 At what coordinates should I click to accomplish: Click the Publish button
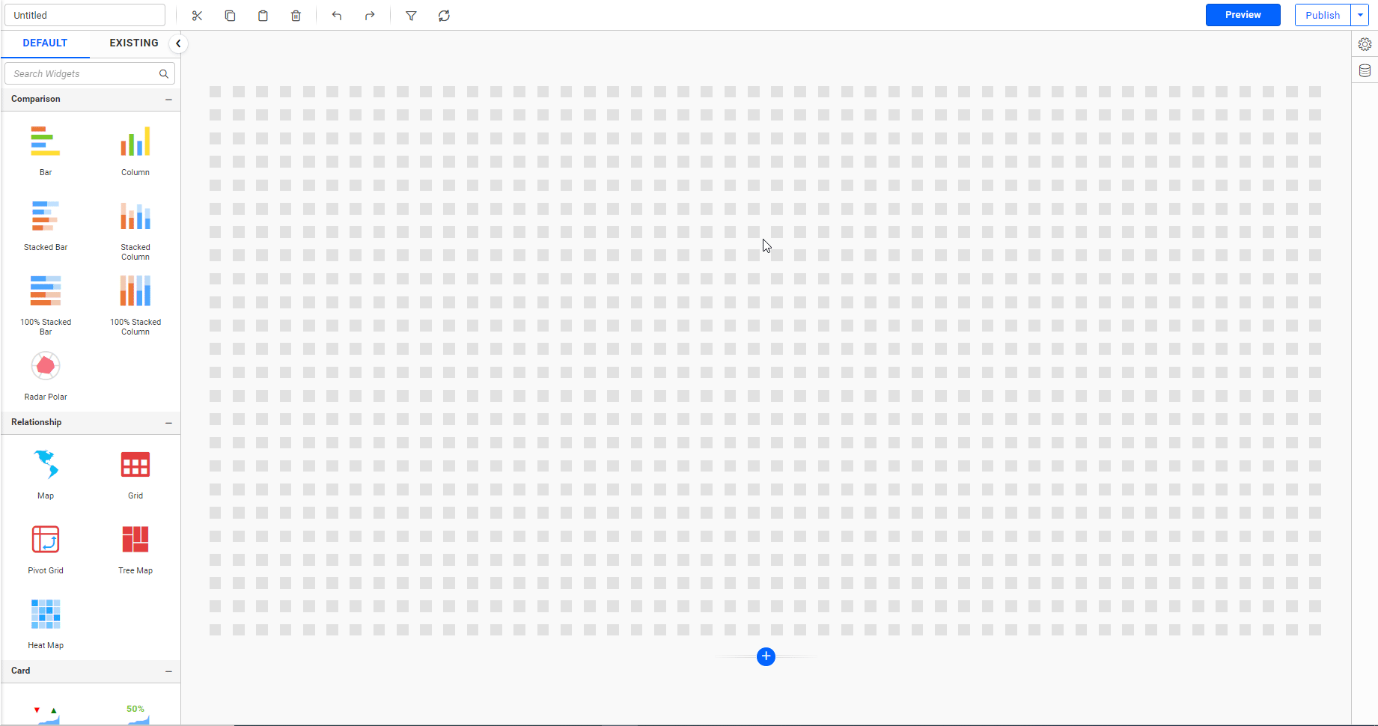click(1323, 15)
